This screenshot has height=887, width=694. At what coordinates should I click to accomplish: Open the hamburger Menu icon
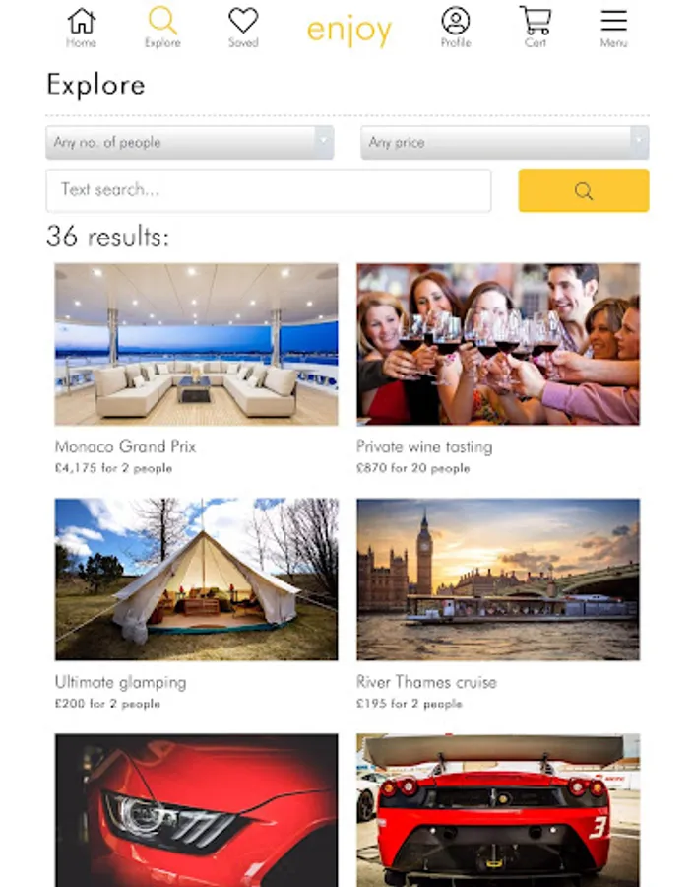point(613,21)
